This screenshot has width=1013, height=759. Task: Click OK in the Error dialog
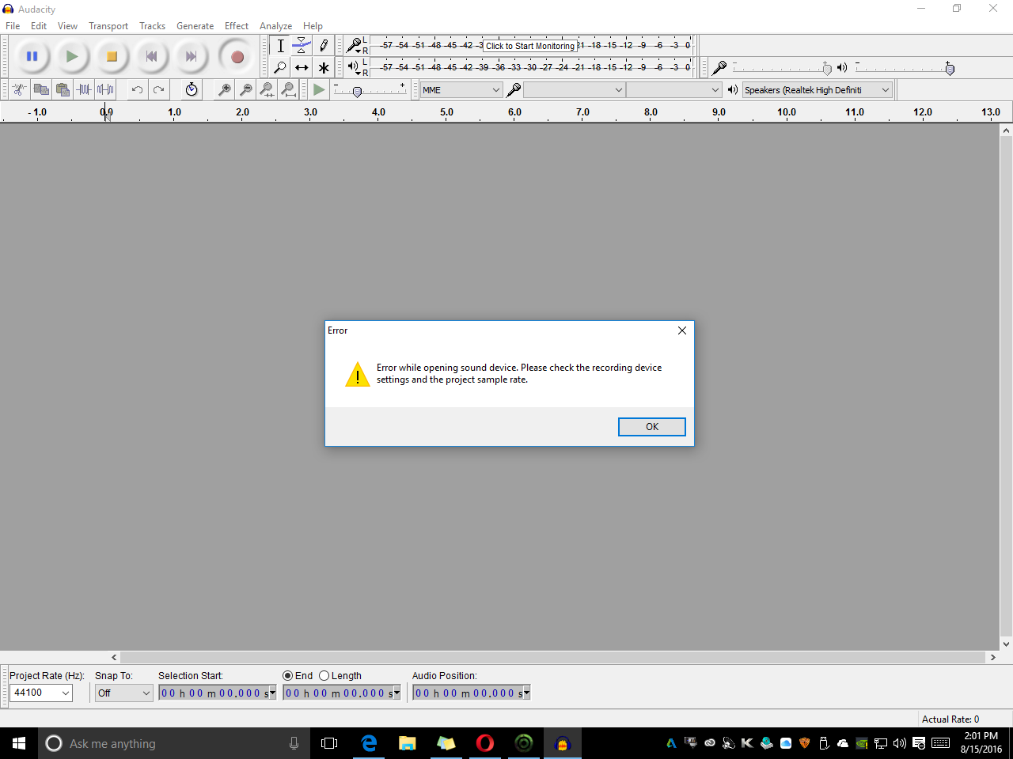pyautogui.click(x=652, y=427)
